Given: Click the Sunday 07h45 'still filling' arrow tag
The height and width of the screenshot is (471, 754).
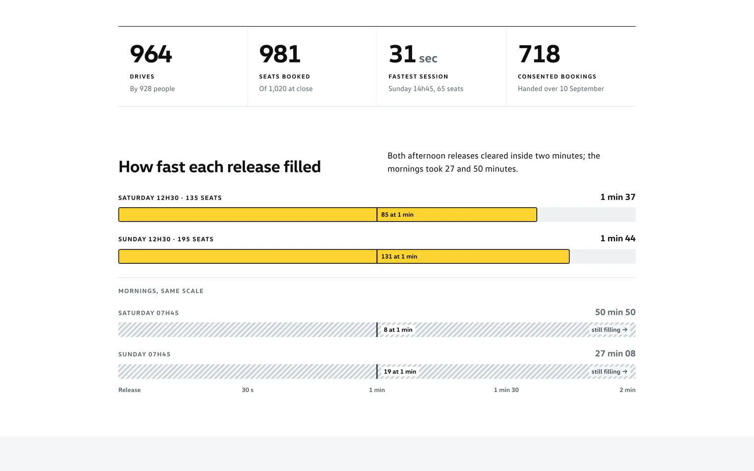Looking at the screenshot, I should click(x=609, y=371).
